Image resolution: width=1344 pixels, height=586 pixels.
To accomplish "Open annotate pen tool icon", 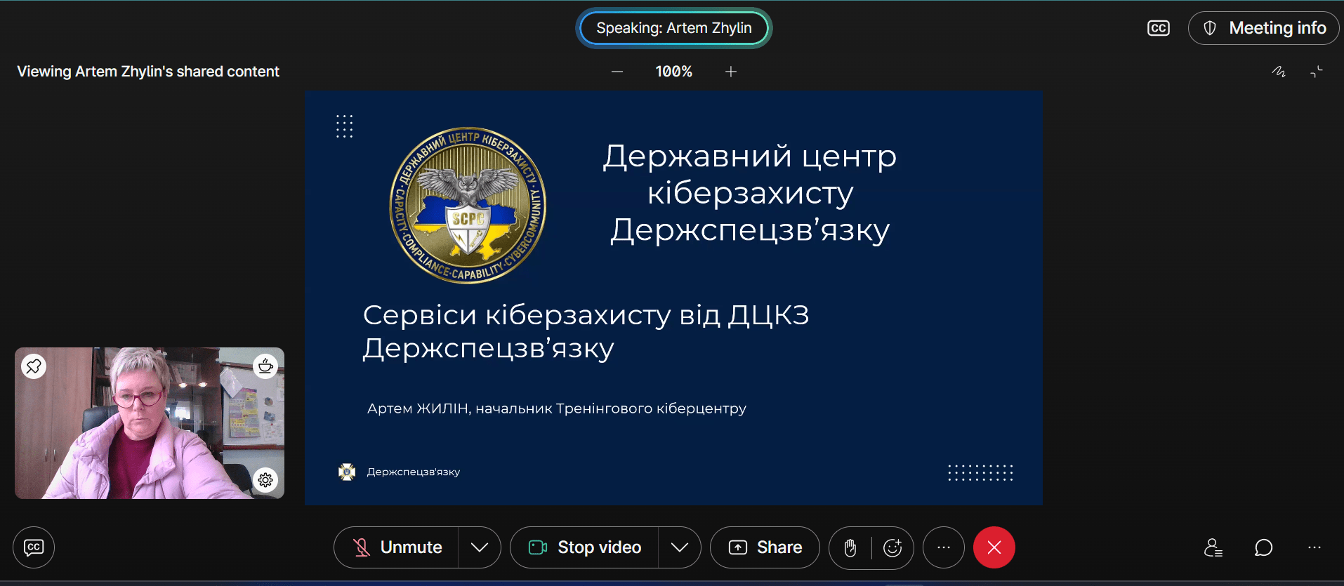I will 1279,72.
